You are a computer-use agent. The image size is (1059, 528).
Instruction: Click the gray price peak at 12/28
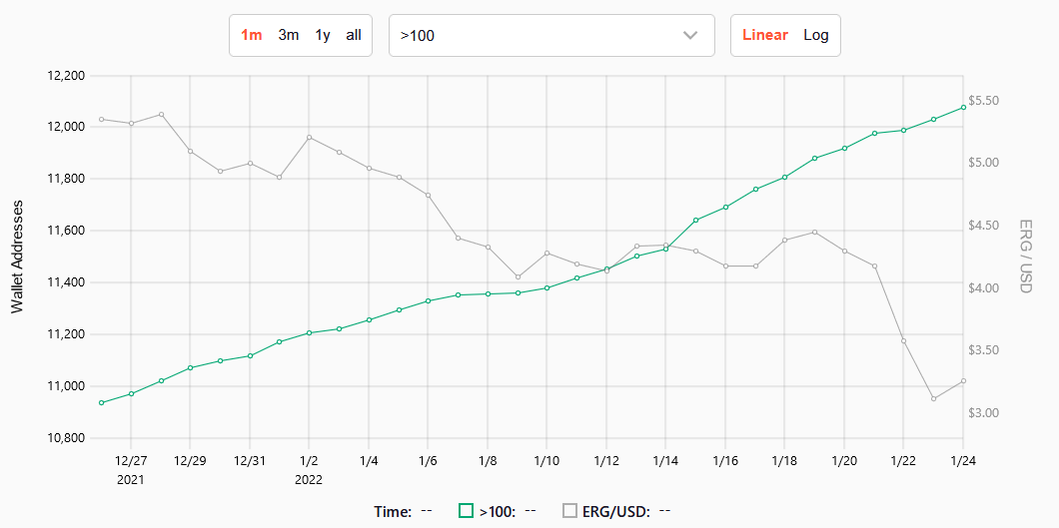click(x=161, y=114)
